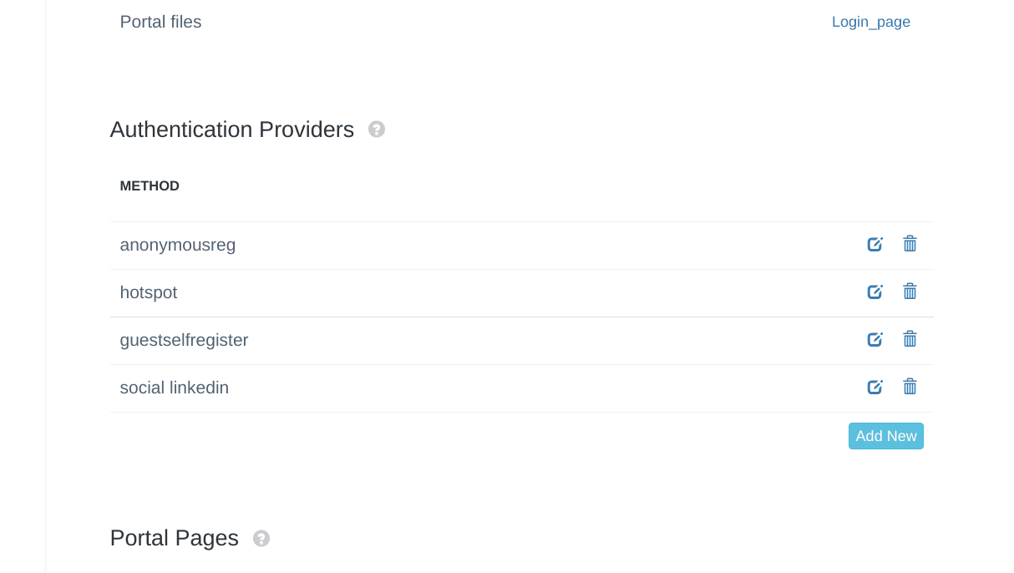The height and width of the screenshot is (573, 1014).
Task: Select the guestselfregister method row
Action: point(521,341)
